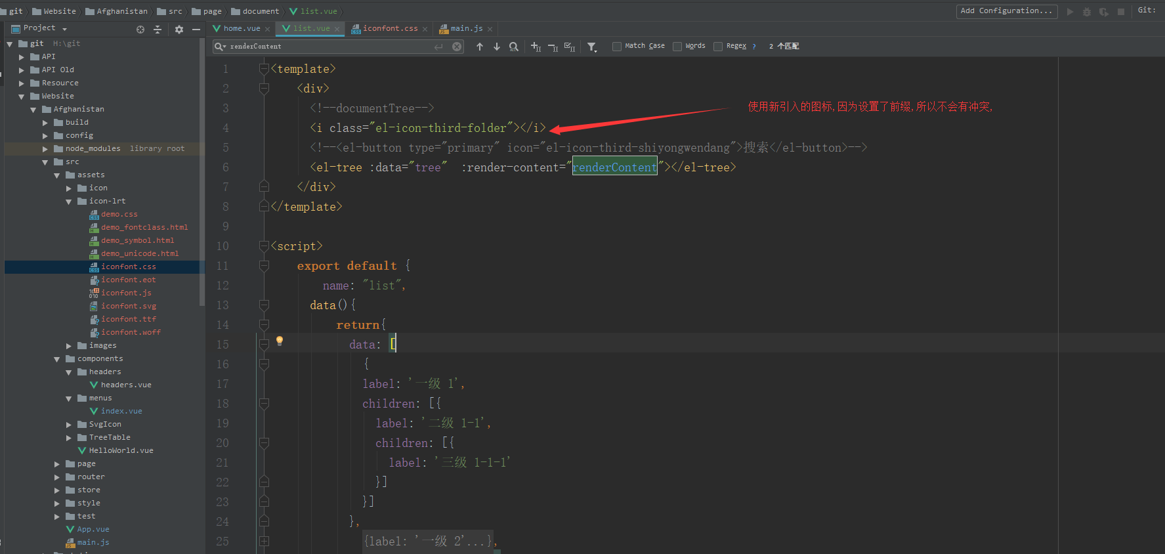Collapse the Afghanistan folder

[33, 110]
